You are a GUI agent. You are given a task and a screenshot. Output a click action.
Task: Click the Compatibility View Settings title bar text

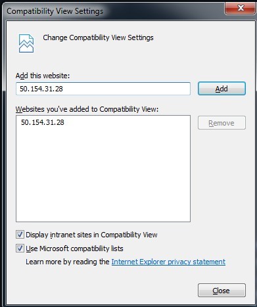point(55,11)
